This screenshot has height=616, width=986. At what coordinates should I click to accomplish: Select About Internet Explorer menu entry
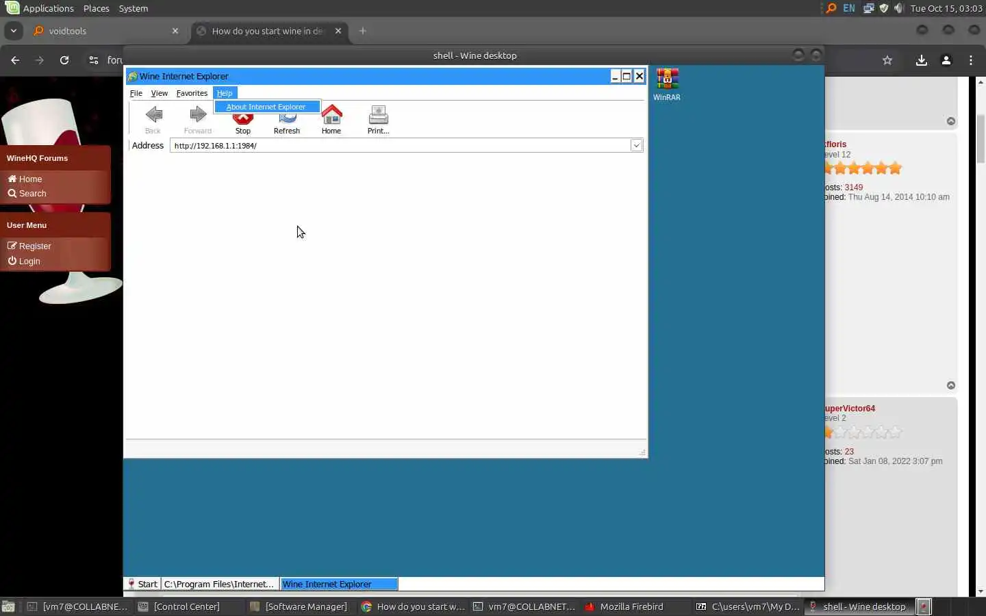coord(266,107)
